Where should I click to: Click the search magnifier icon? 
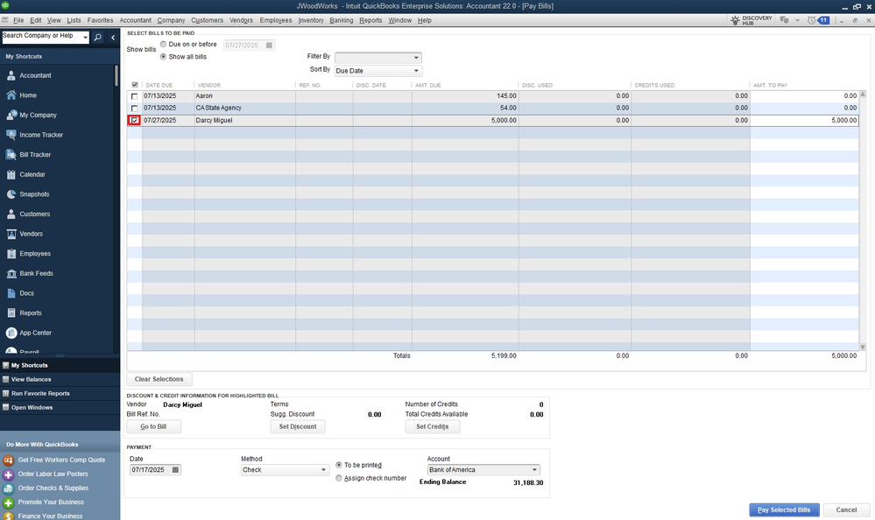[x=97, y=38]
